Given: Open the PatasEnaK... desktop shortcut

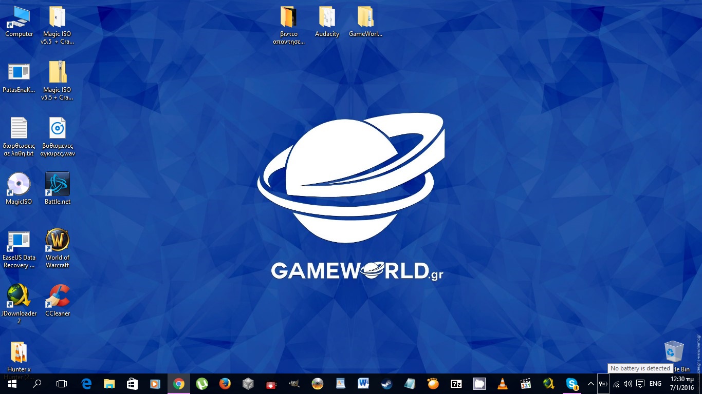Looking at the screenshot, I should 19,77.
